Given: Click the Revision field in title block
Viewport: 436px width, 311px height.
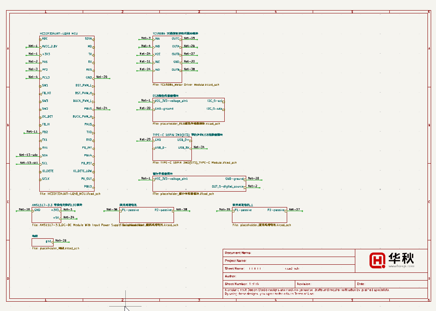Looking at the screenshot, I should tap(325, 284).
